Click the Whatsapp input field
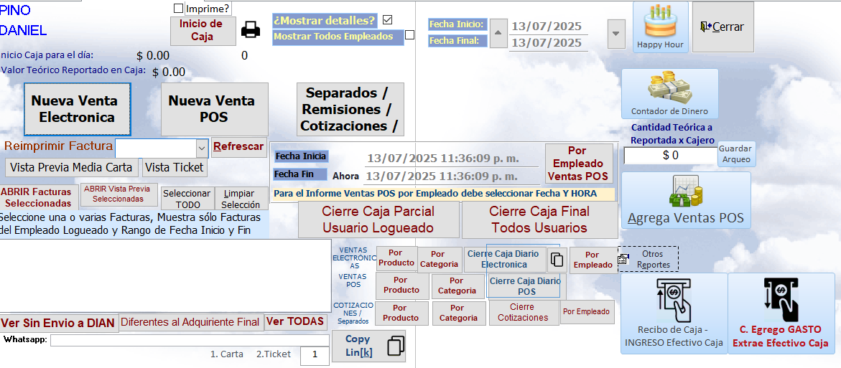 coord(190,340)
